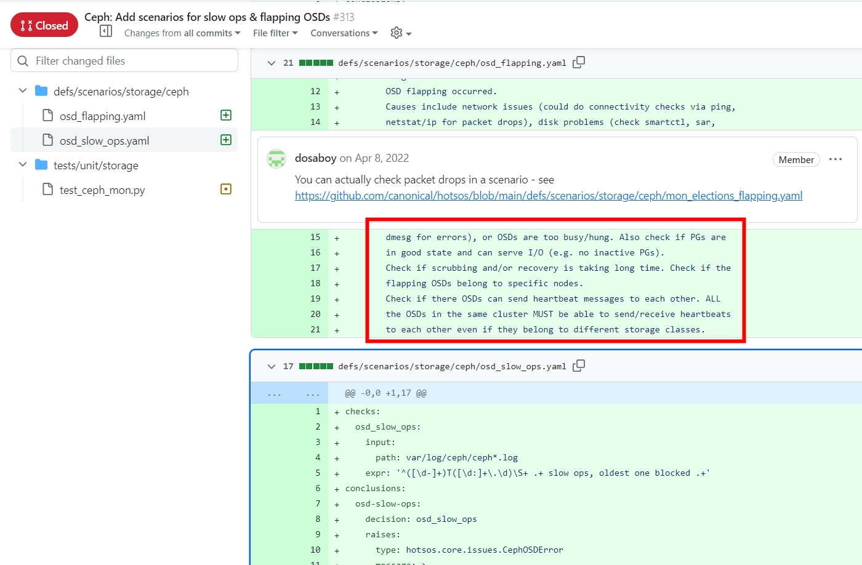Click the modified-file icon beside test_ceph_mon.py
The width and height of the screenshot is (862, 565).
pos(226,189)
